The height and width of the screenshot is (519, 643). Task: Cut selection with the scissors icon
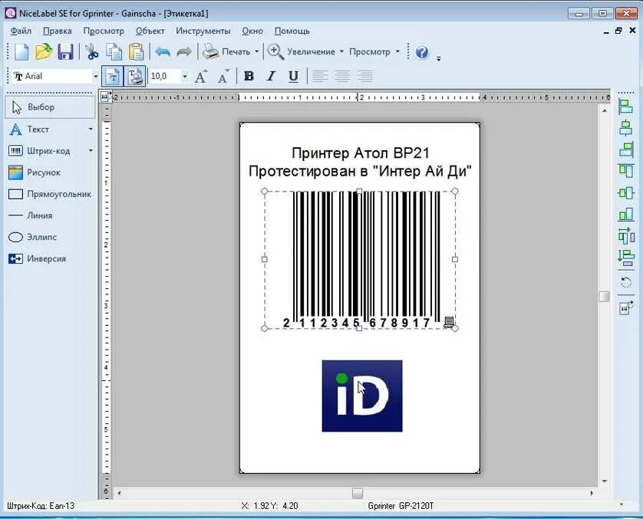(x=92, y=52)
